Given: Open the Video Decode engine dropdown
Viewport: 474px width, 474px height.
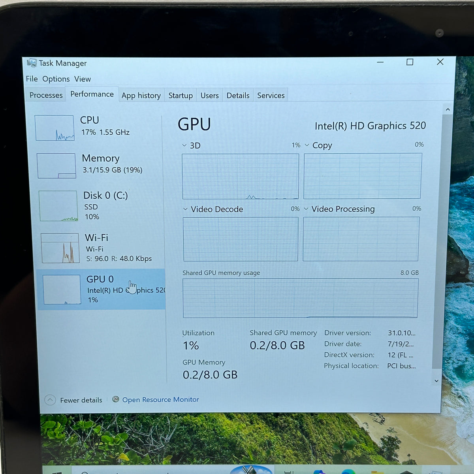Looking at the screenshot, I should coord(185,209).
